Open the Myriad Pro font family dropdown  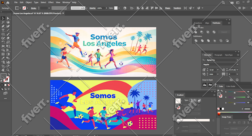(x=238, y=60)
